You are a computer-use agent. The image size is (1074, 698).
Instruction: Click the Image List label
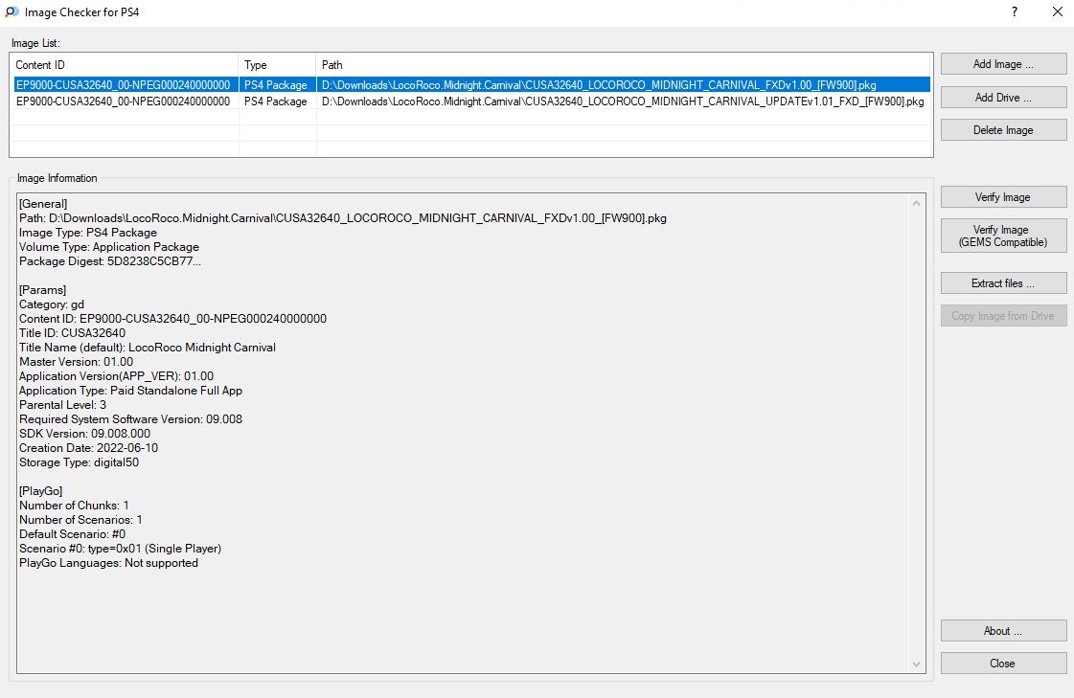pyautogui.click(x=35, y=43)
